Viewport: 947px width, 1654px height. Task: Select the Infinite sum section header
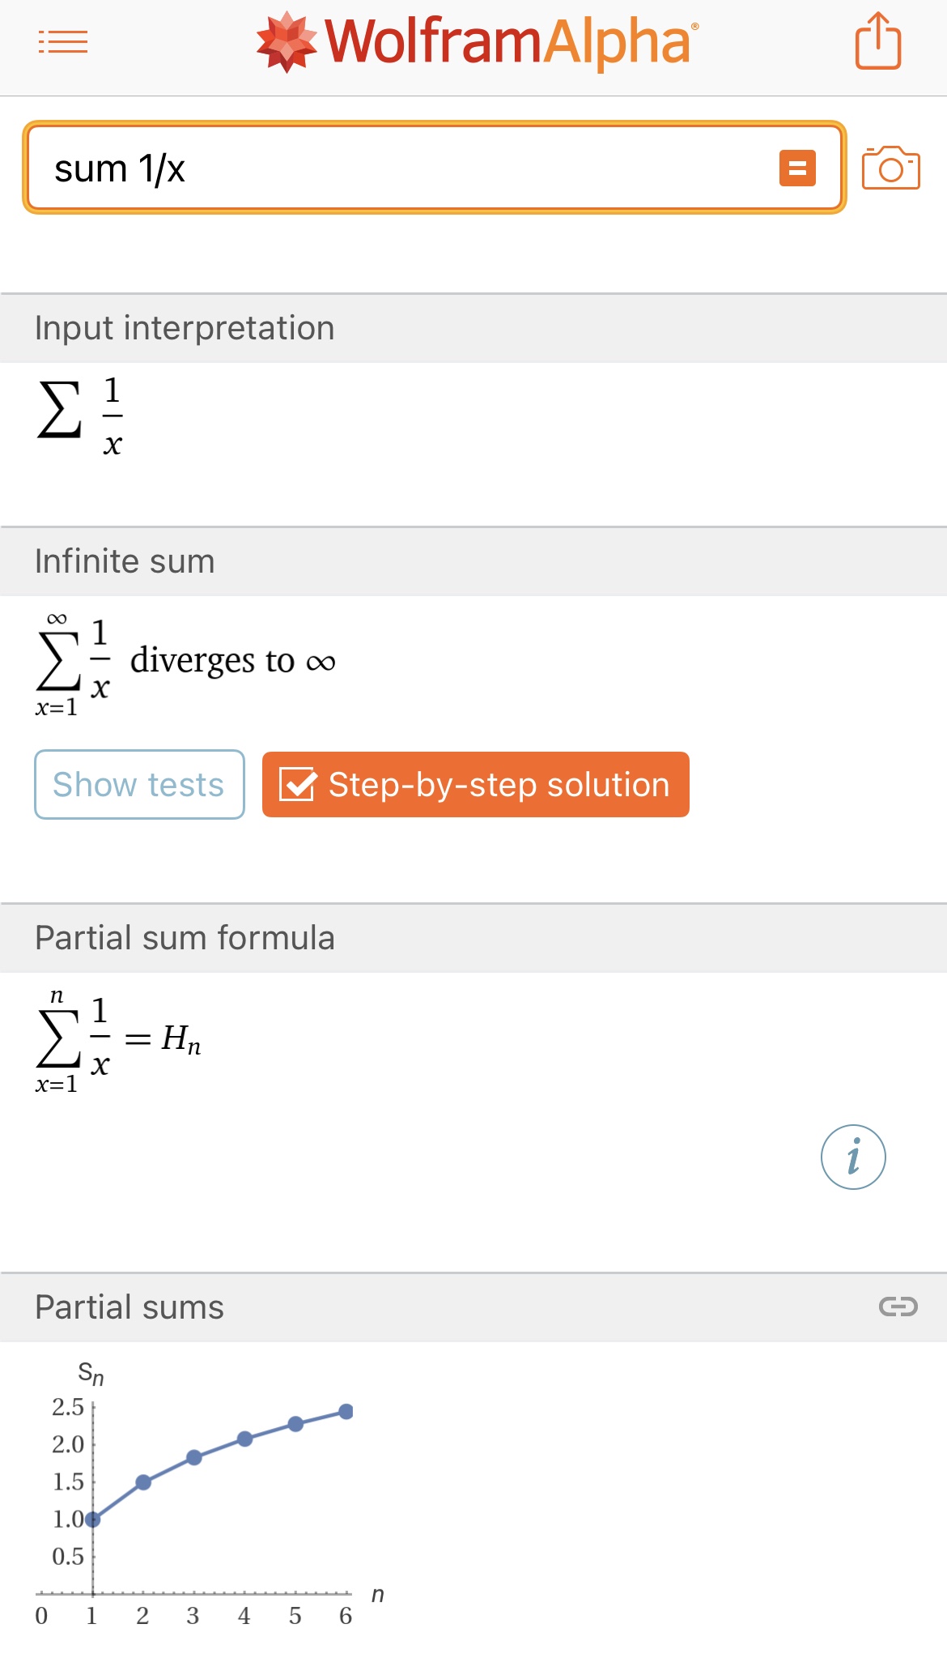[x=125, y=561]
